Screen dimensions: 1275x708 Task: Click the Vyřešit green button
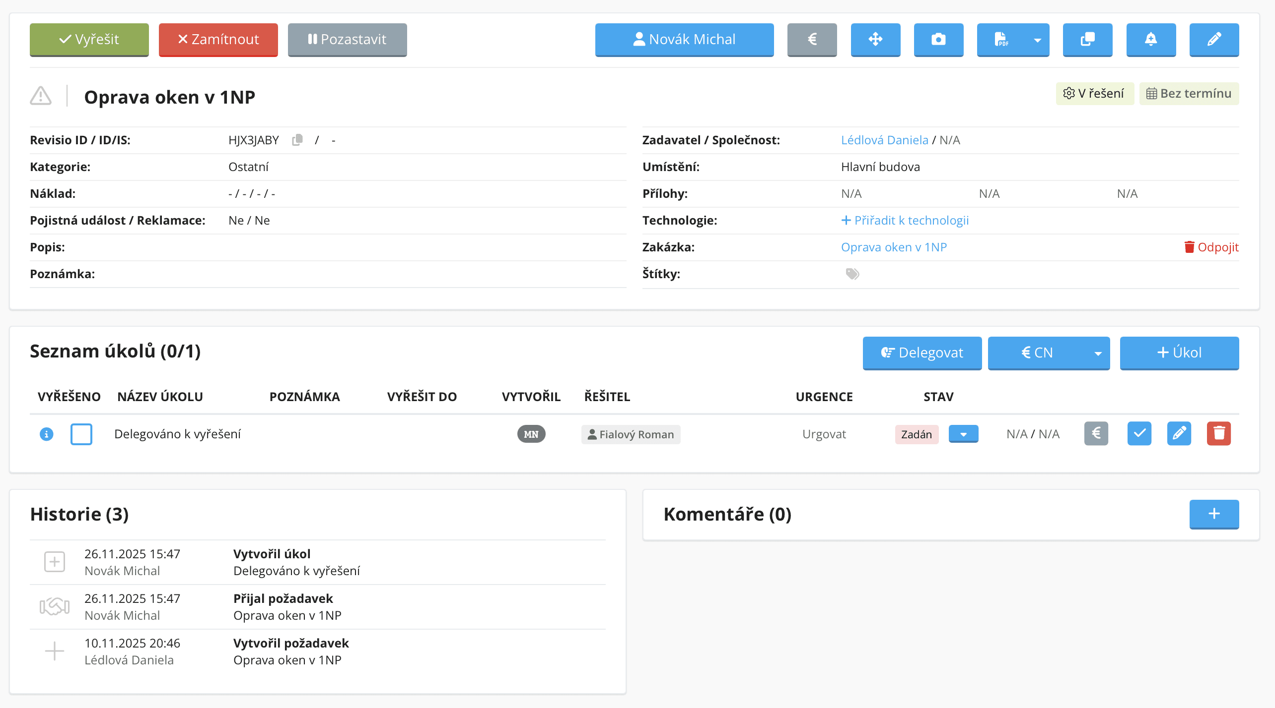click(89, 40)
